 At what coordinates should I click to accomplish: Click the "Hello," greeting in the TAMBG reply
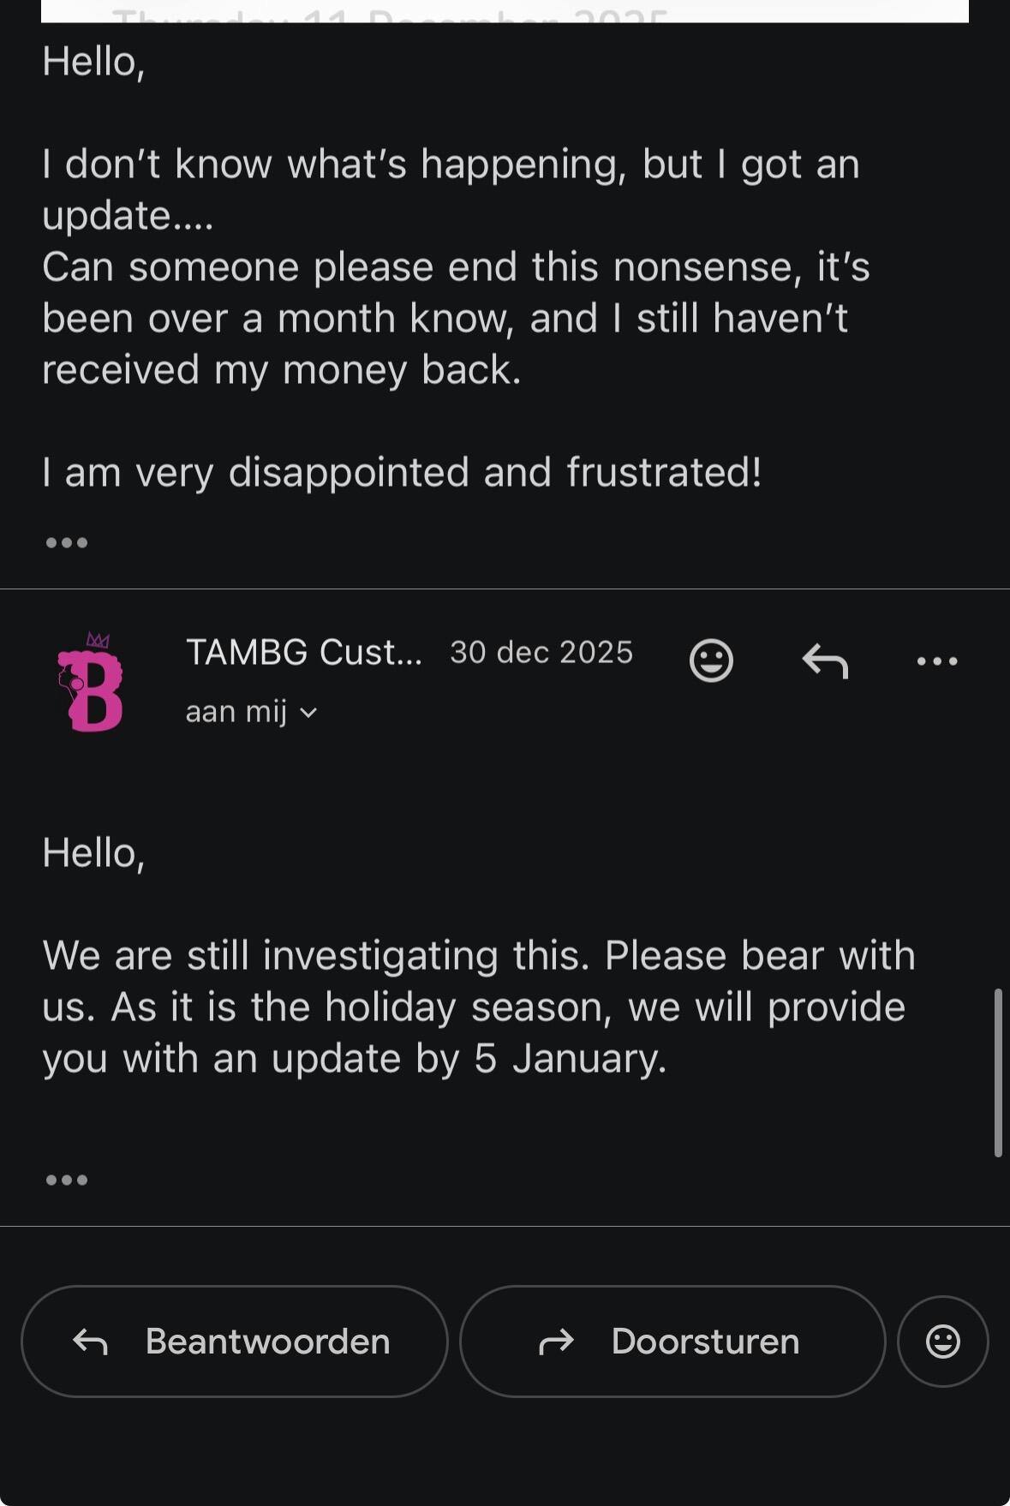[93, 853]
